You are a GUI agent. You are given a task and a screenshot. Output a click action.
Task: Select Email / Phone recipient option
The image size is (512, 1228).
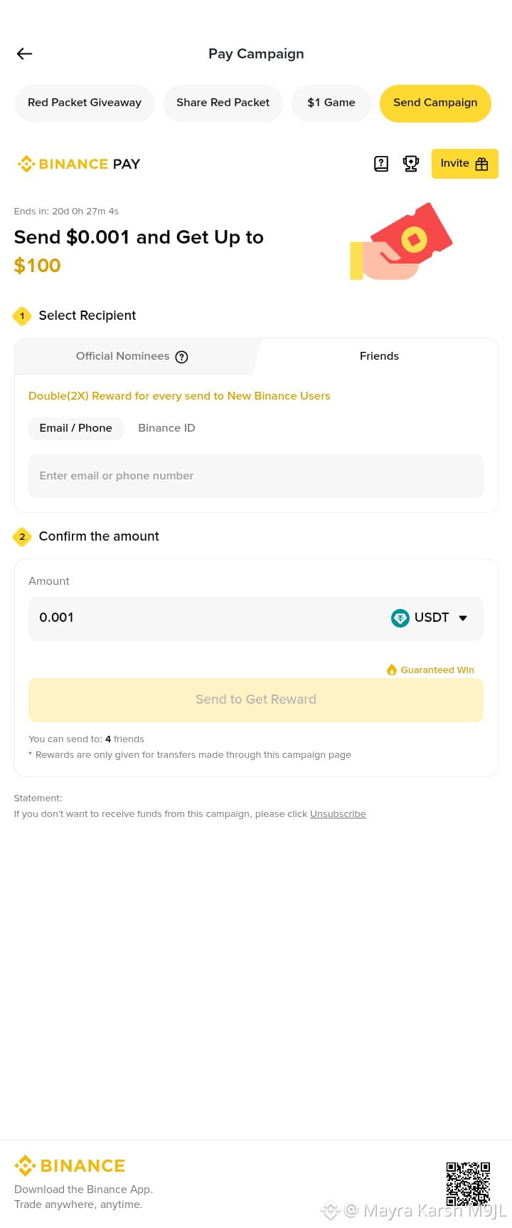pyautogui.click(x=76, y=428)
